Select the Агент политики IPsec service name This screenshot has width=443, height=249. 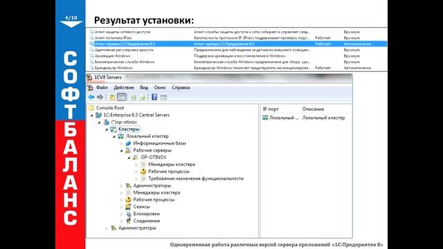[114, 38]
